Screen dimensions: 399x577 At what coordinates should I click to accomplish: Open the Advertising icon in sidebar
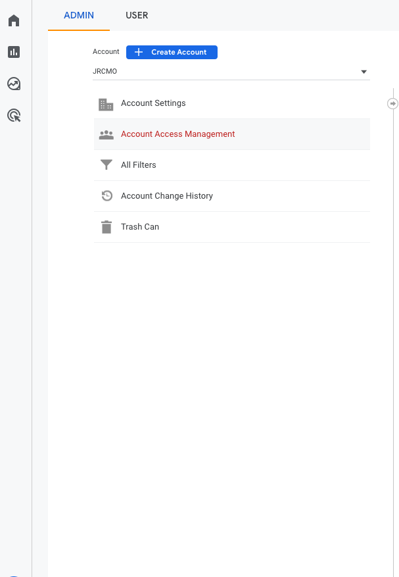14,116
